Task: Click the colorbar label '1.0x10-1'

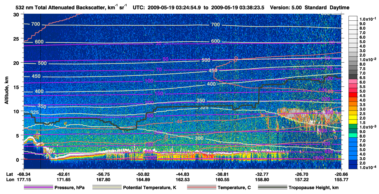Action: [368, 19]
